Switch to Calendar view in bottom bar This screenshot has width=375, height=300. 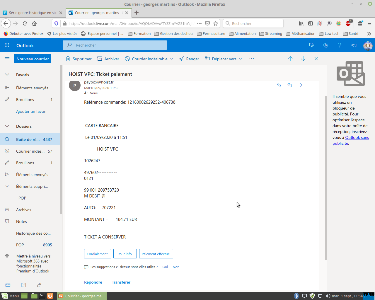(23, 285)
